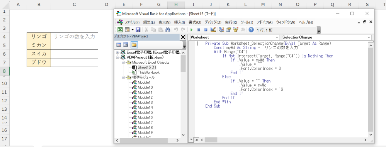This screenshot has height=147, width=386.
Task: Click the green Run Sub play icon
Action: [191, 30]
